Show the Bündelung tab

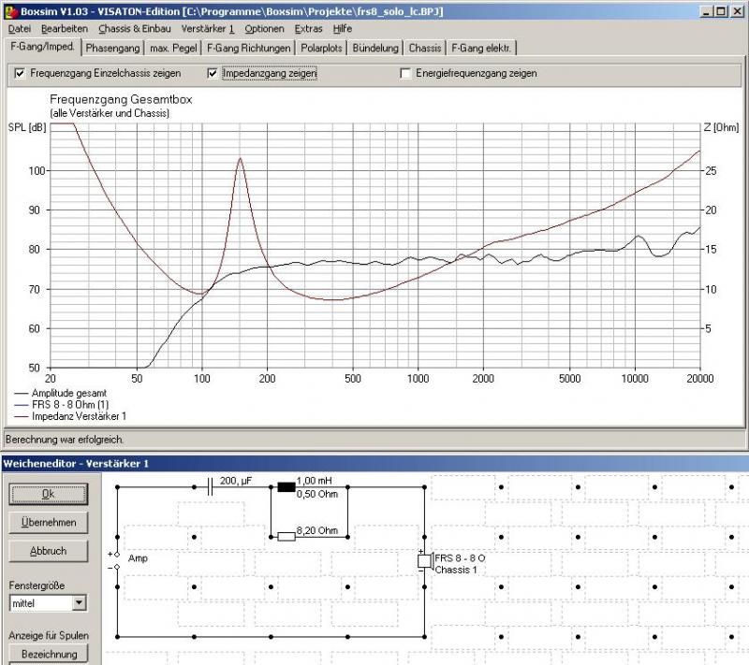pyautogui.click(x=375, y=48)
